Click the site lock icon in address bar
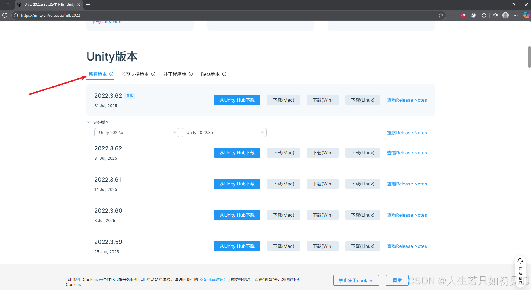 click(x=16, y=15)
